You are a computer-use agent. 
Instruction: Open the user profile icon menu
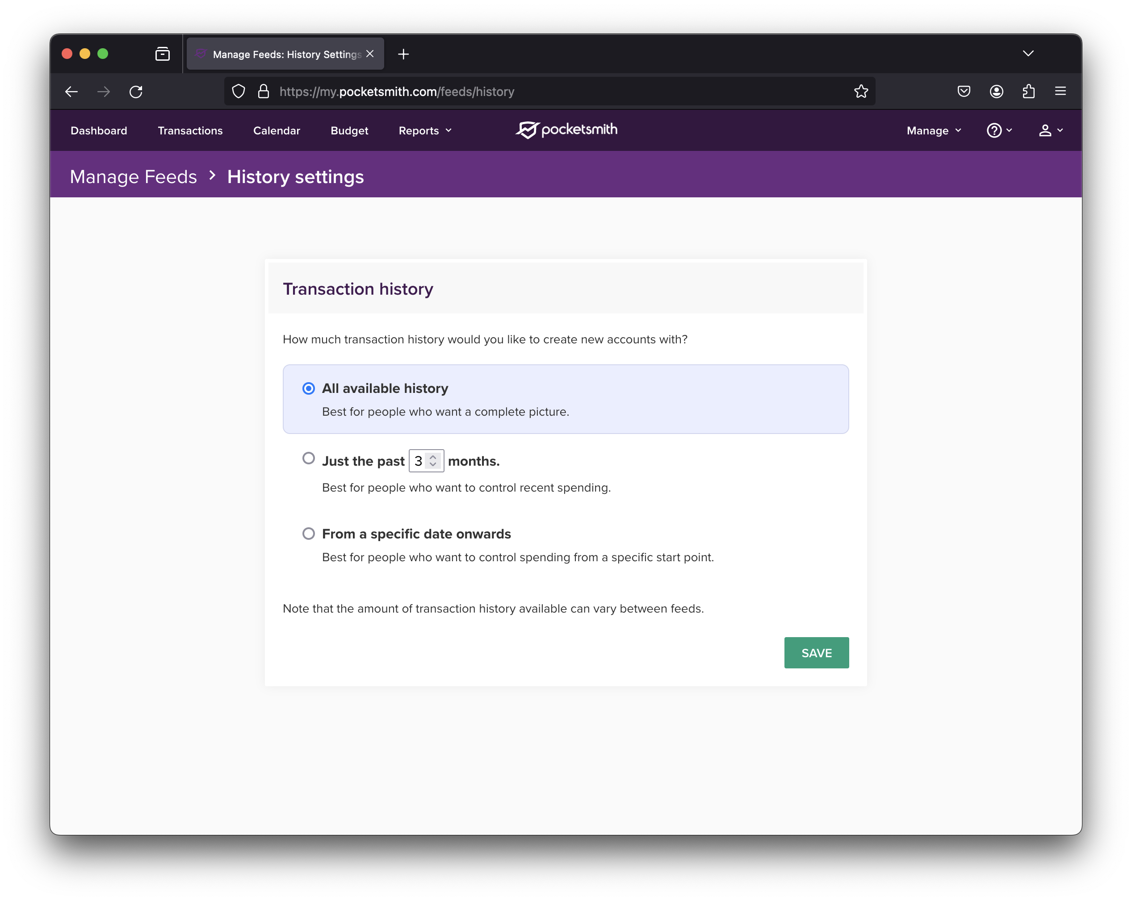pyautogui.click(x=1050, y=130)
